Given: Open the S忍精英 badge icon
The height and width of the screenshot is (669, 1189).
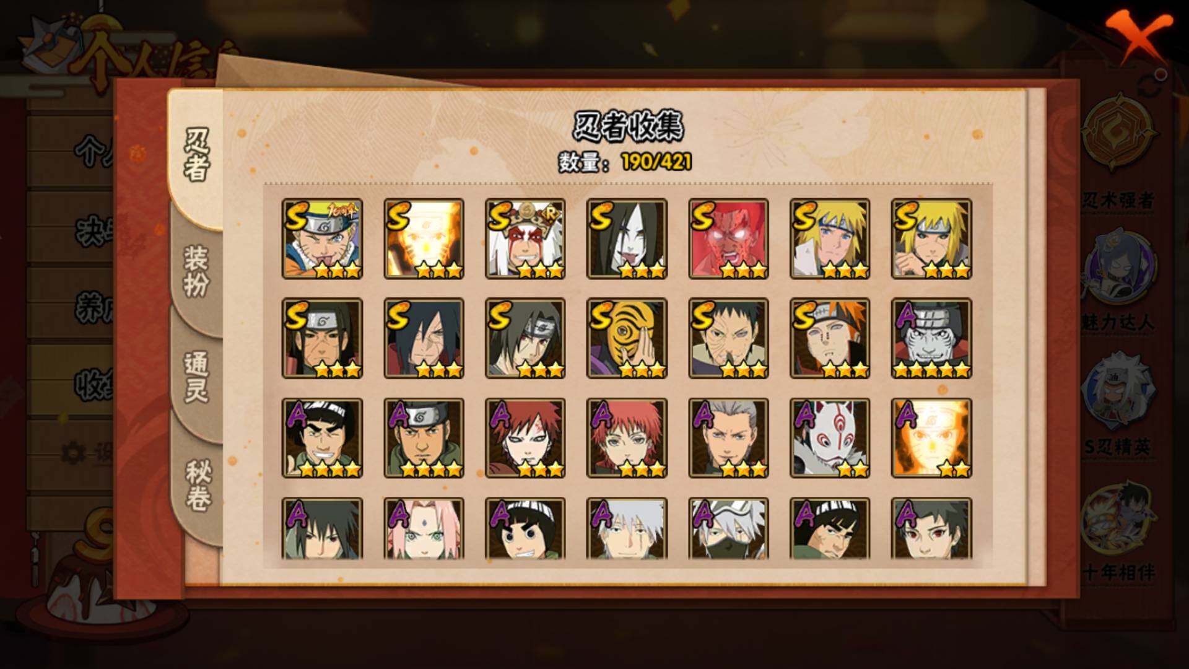Looking at the screenshot, I should point(1118,390).
